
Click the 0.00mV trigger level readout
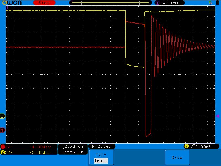(203, 147)
